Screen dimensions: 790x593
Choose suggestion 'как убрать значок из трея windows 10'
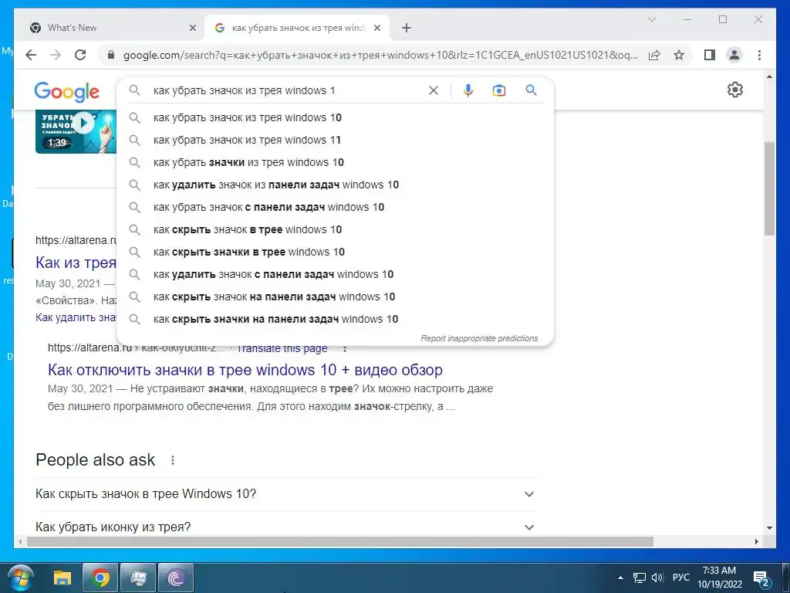tap(335, 117)
